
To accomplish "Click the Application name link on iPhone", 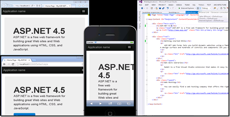I will click(x=99, y=47).
